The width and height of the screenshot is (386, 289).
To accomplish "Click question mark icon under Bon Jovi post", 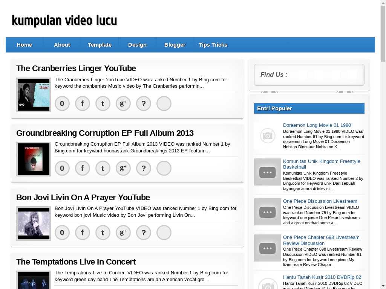I will 144,233.
